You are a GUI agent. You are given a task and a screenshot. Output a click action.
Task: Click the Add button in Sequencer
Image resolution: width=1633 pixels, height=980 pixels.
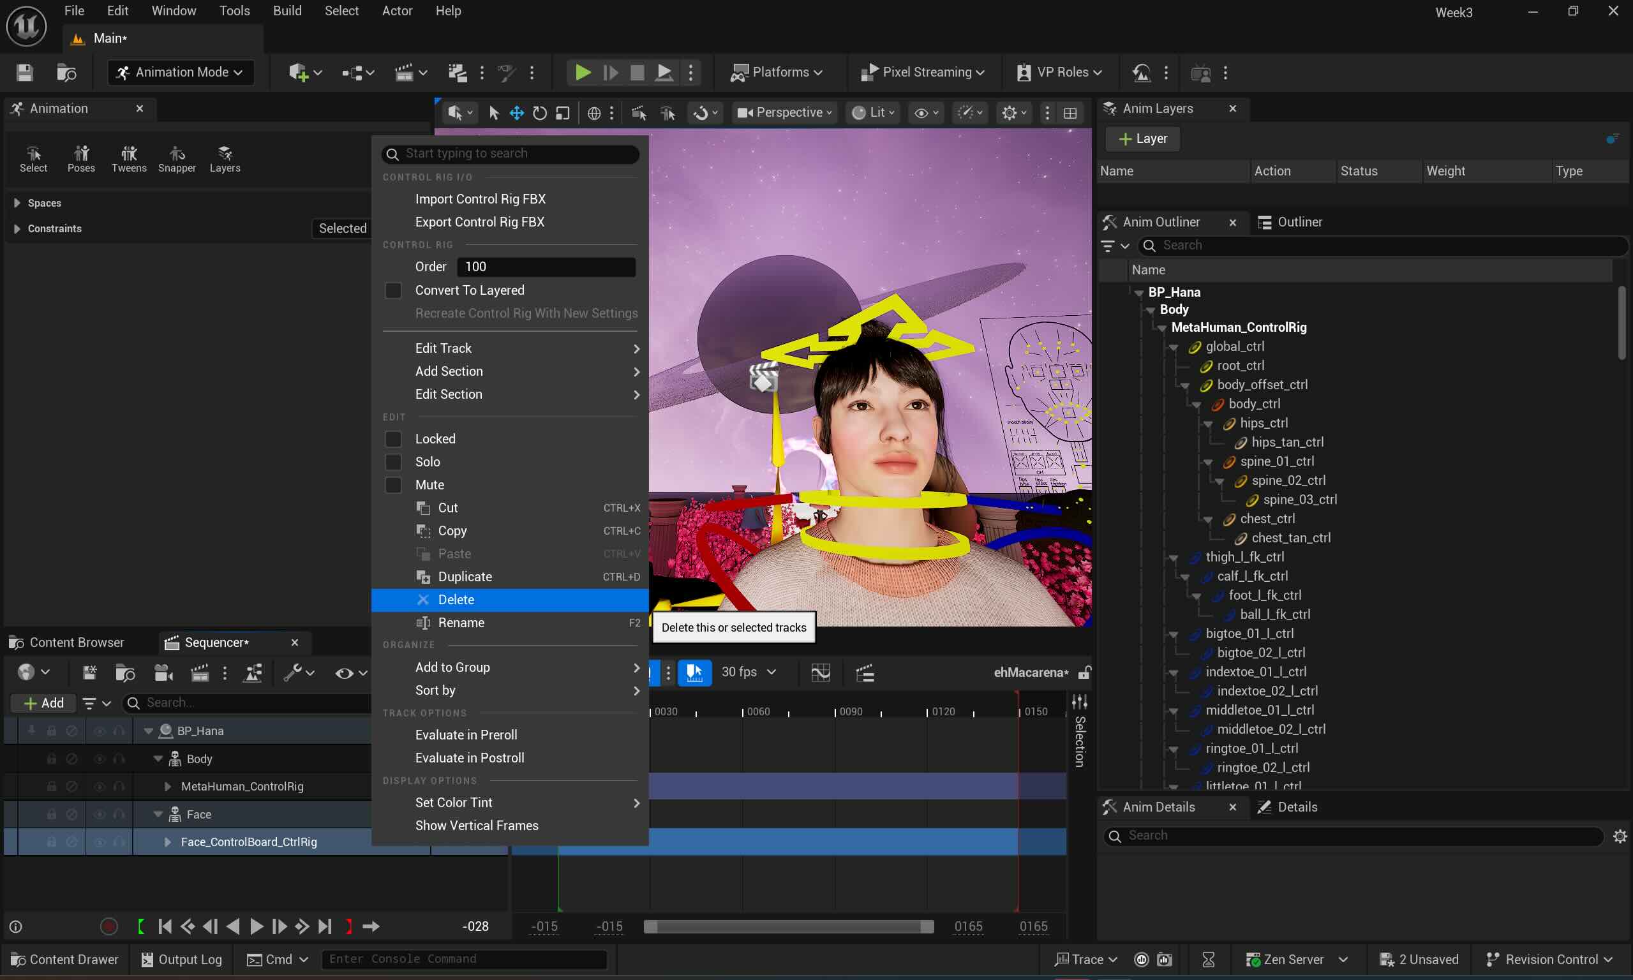click(x=43, y=703)
